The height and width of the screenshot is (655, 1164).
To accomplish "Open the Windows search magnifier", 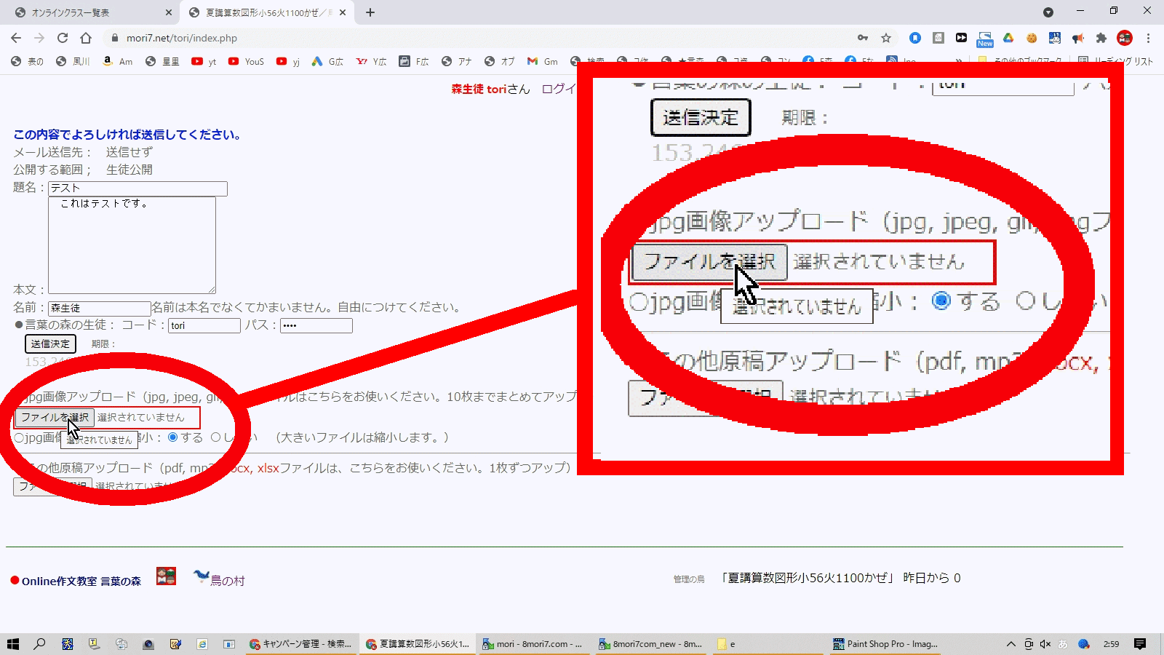I will point(40,644).
